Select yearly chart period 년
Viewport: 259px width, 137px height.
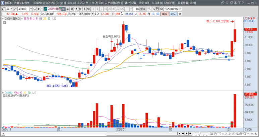[x=76, y=9]
